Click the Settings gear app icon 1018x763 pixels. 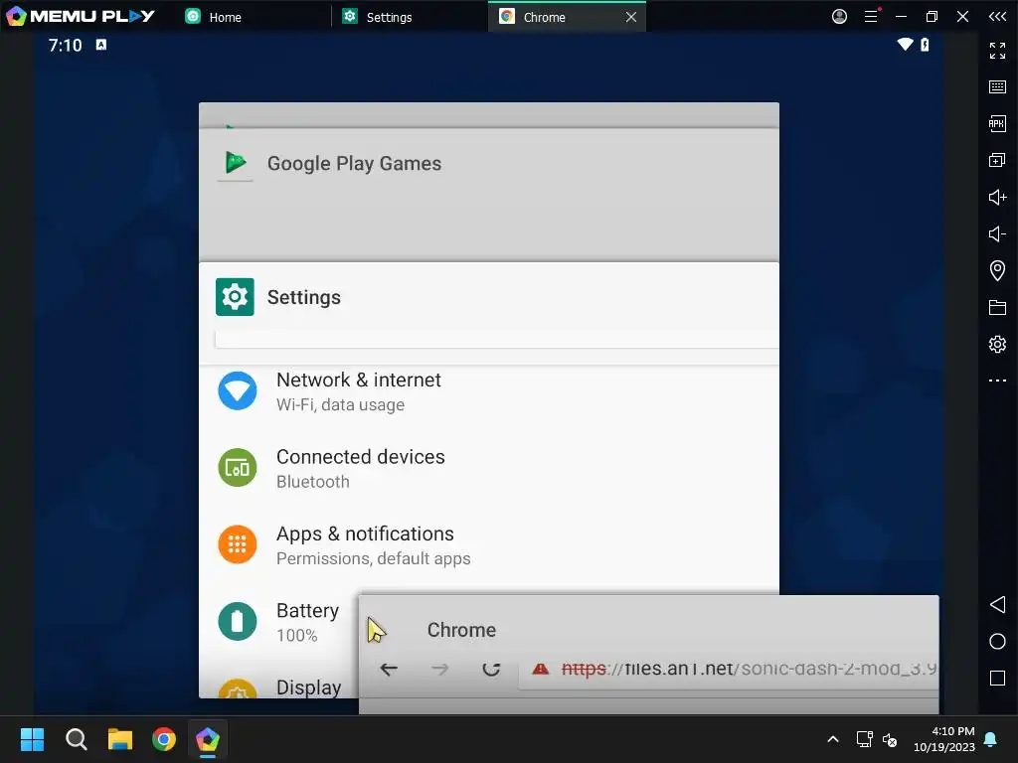coord(235,297)
